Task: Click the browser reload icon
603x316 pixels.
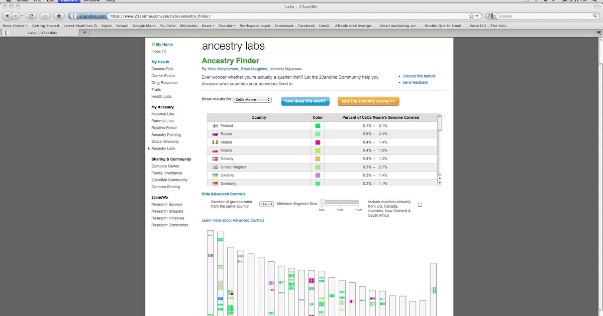Action: coord(31,16)
